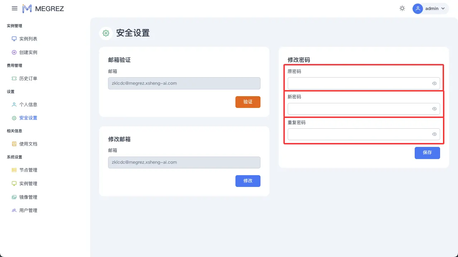Click inside the 原密码 input field

click(358, 83)
